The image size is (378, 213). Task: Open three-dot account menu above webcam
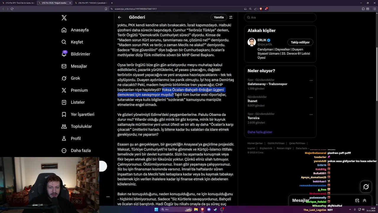click(x=108, y=196)
